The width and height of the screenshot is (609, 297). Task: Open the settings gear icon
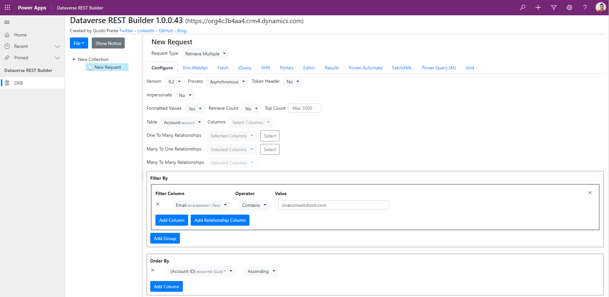point(569,7)
